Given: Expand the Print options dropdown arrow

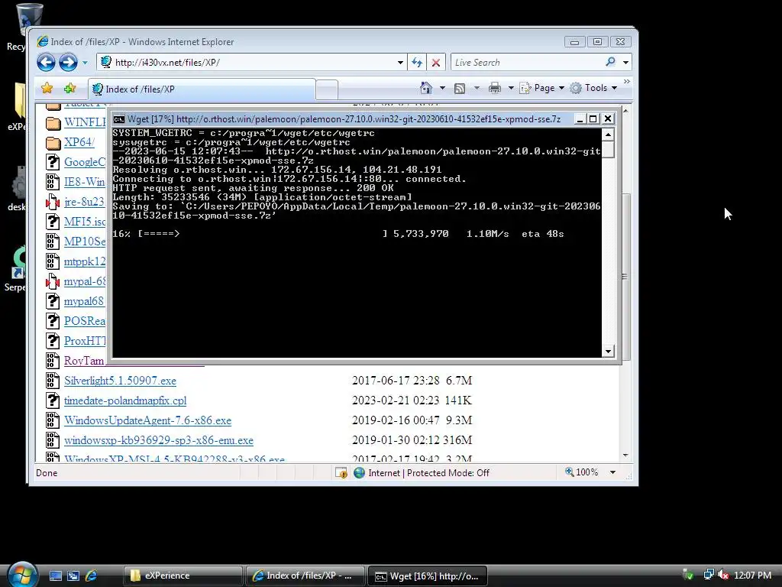Looking at the screenshot, I should click(x=511, y=89).
